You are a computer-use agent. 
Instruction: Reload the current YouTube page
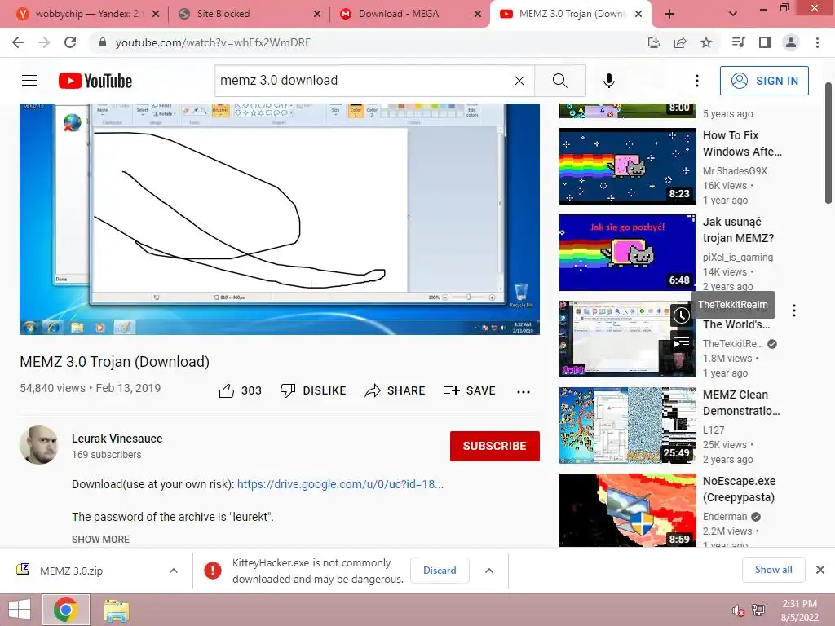70,42
